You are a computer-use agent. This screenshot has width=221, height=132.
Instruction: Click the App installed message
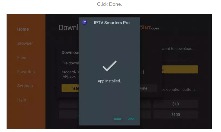tap(109, 81)
